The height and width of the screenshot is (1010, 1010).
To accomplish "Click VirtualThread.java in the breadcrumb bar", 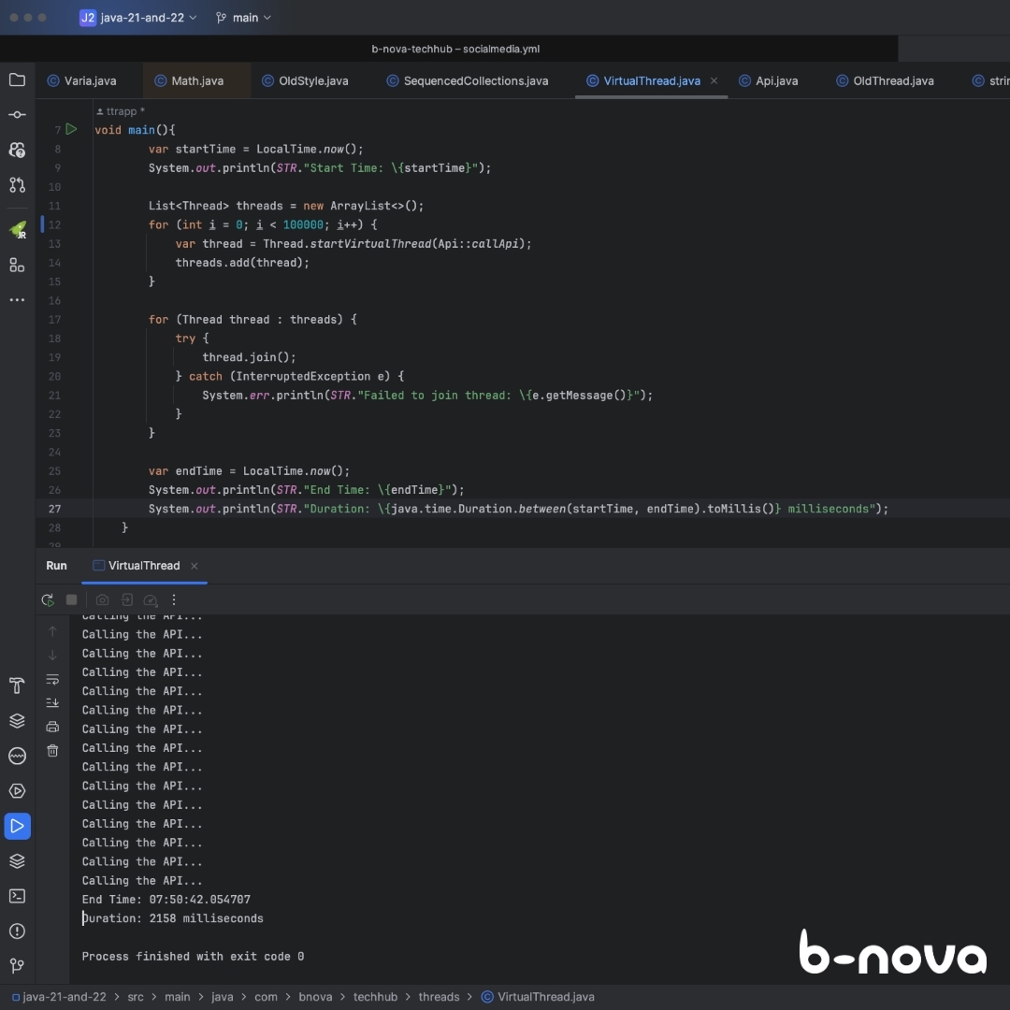I will pyautogui.click(x=538, y=997).
